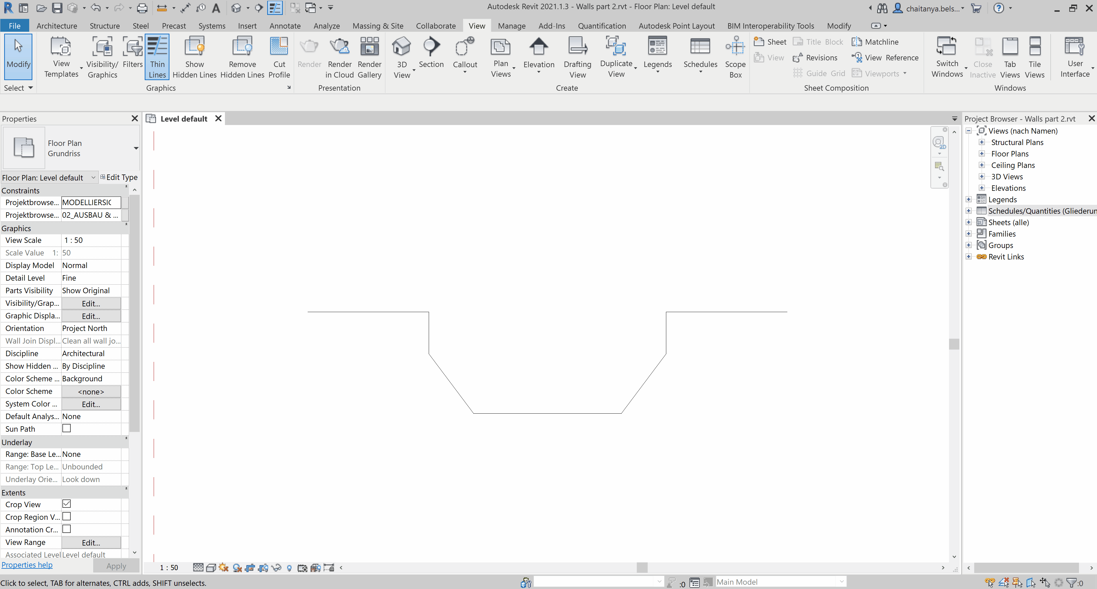The width and height of the screenshot is (1097, 589).
Task: Enable the Annotation Crop checkbox
Action: [x=66, y=529]
